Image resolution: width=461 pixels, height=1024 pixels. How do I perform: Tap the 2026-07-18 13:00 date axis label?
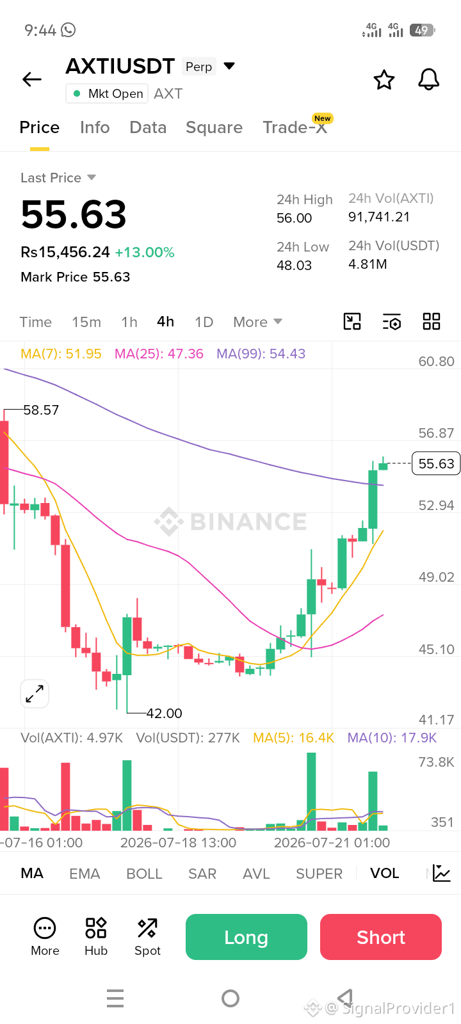pos(178,842)
